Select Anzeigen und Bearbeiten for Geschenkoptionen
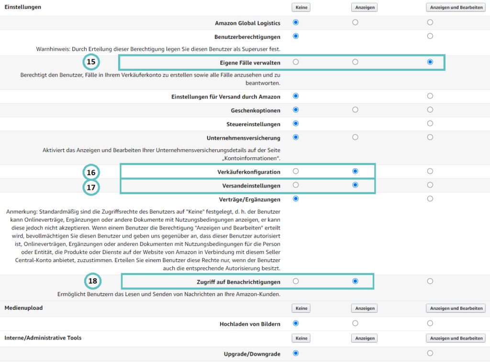Screen dimensions: 490x362 (430, 110)
